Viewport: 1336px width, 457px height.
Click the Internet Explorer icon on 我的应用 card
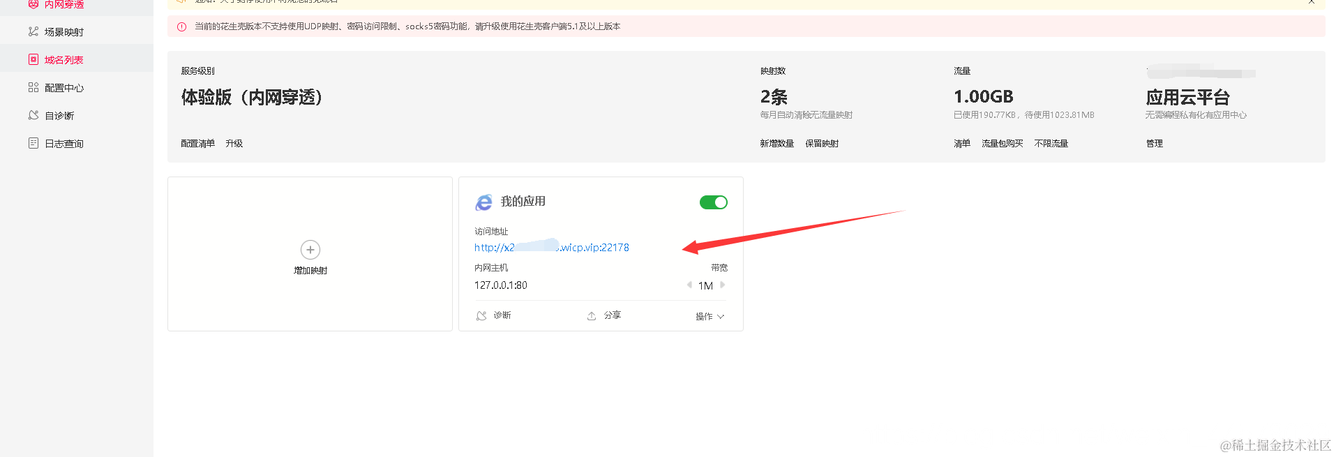[484, 202]
